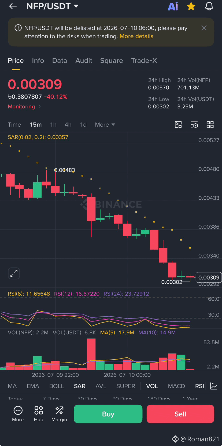Expand the More intervals dropdown
This screenshot has height=446, width=222.
[105, 125]
